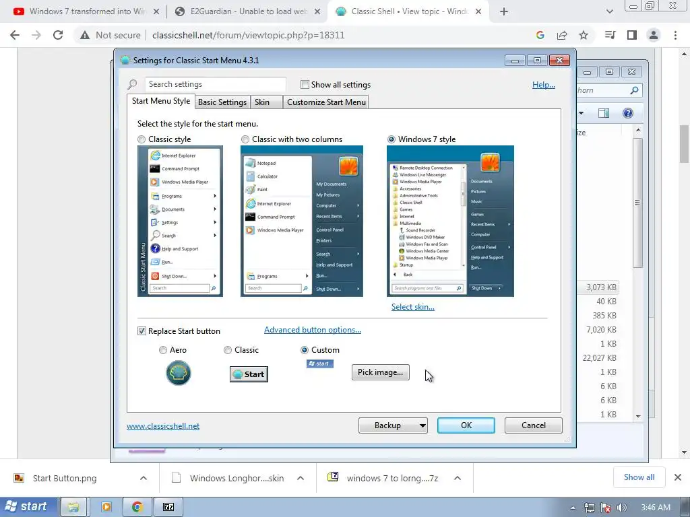
Task: Click search icon in background Explorer window
Action: point(634,90)
